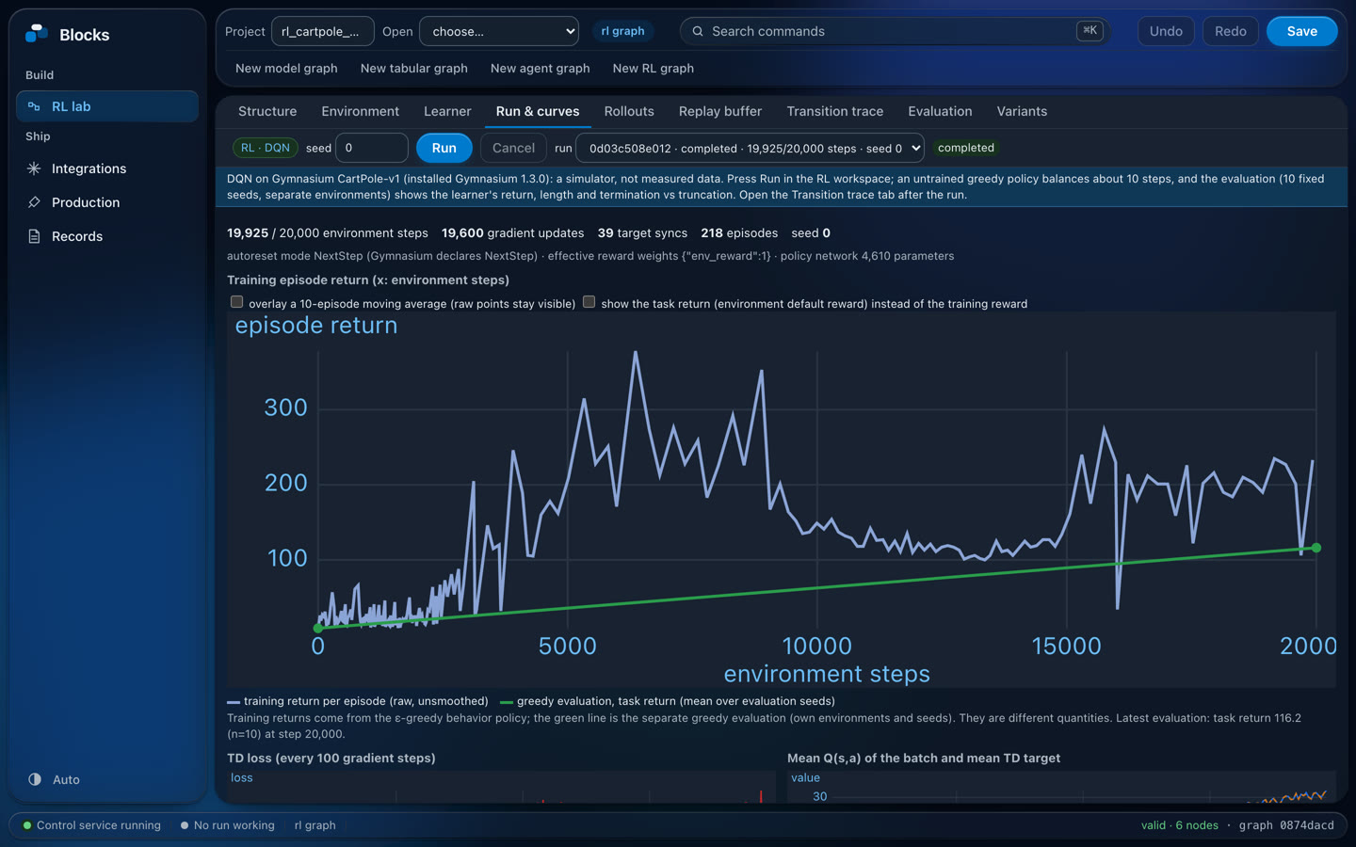Viewport: 1356px width, 847px height.
Task: Open Integrations in the sidebar
Action: (x=107, y=168)
